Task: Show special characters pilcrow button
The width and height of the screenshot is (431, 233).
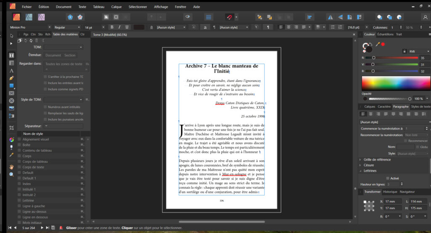Action: tap(268, 27)
